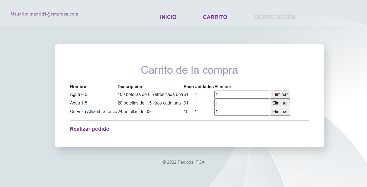
Task: Click the Eliminar column header
Action: pos(223,87)
